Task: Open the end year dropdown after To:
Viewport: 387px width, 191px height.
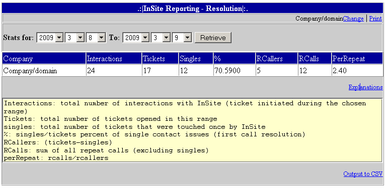Action: click(136, 38)
